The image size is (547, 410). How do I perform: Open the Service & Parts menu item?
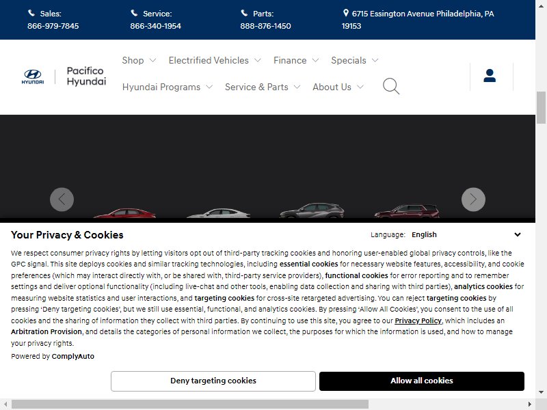(x=256, y=87)
